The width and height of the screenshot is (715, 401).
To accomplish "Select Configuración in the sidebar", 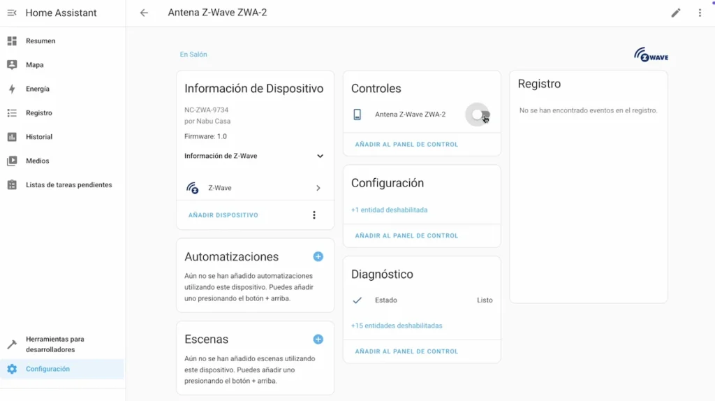I will [62, 369].
